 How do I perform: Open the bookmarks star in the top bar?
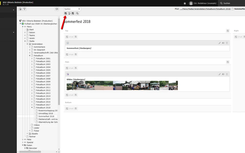coord(185,3)
